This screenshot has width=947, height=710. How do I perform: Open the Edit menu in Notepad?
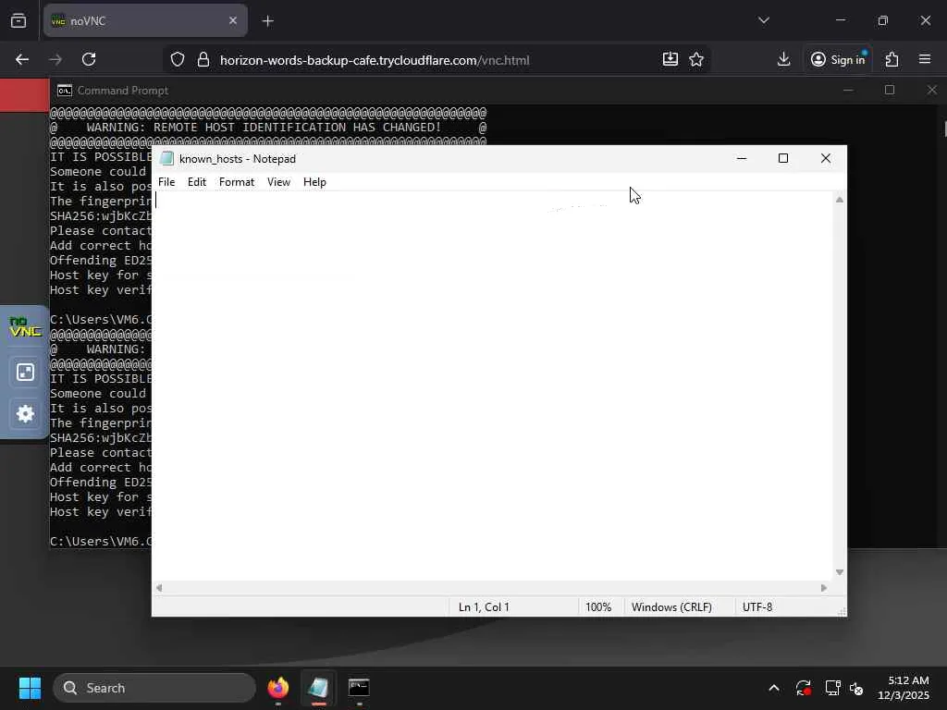pos(196,182)
